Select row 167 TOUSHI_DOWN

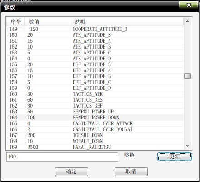click(95, 135)
